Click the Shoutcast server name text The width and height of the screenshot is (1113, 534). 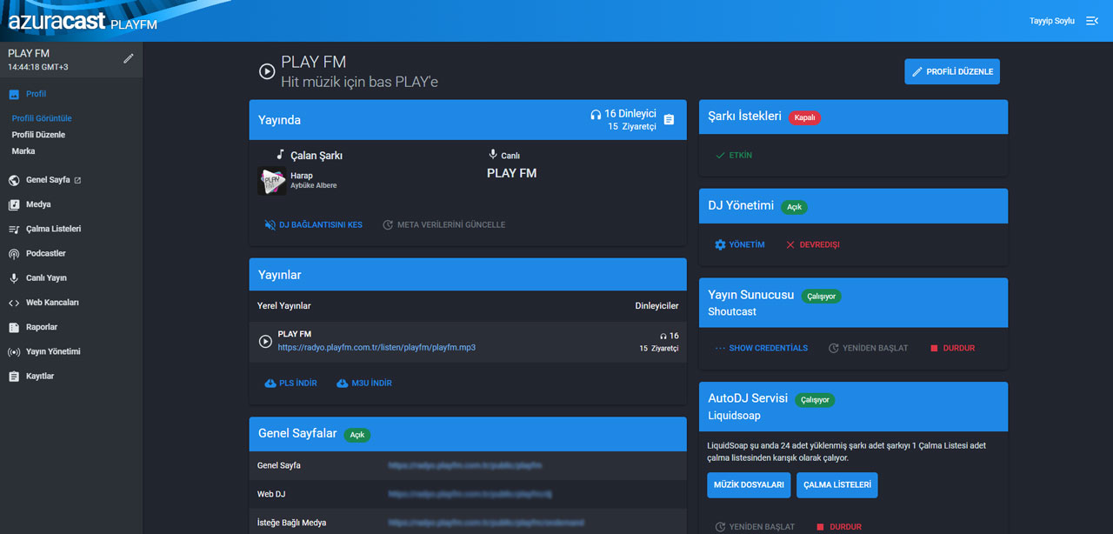732,311
